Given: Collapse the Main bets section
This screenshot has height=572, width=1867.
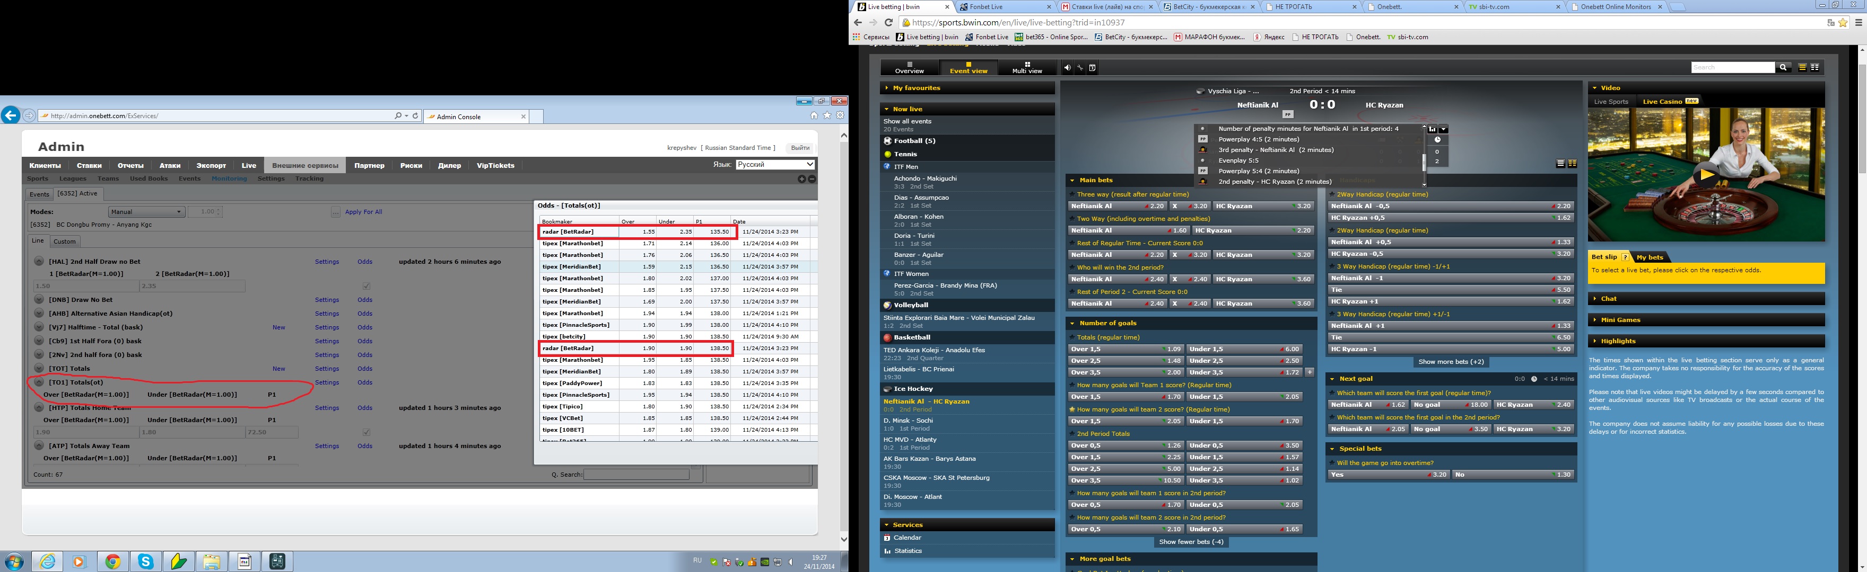Looking at the screenshot, I should pos(1072,180).
